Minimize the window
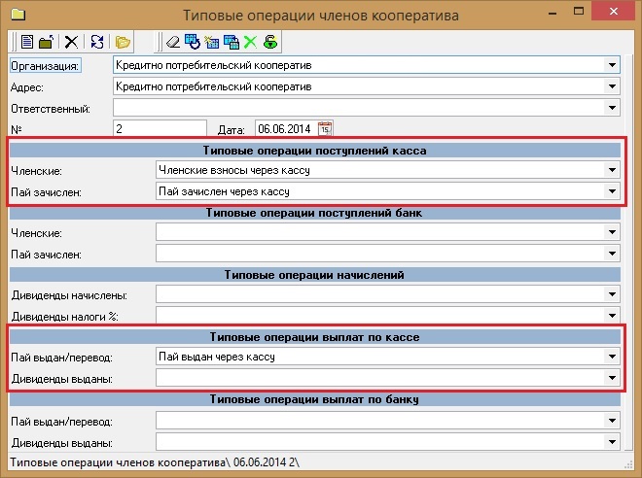Screen dimensions: 642x478 coord(553,13)
